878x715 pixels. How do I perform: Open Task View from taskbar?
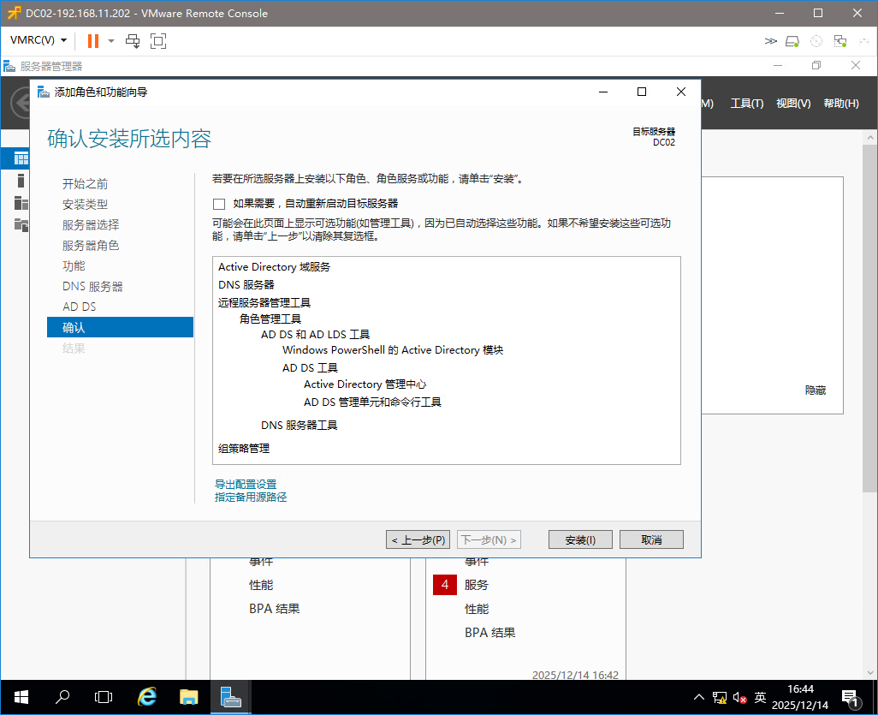coord(104,698)
